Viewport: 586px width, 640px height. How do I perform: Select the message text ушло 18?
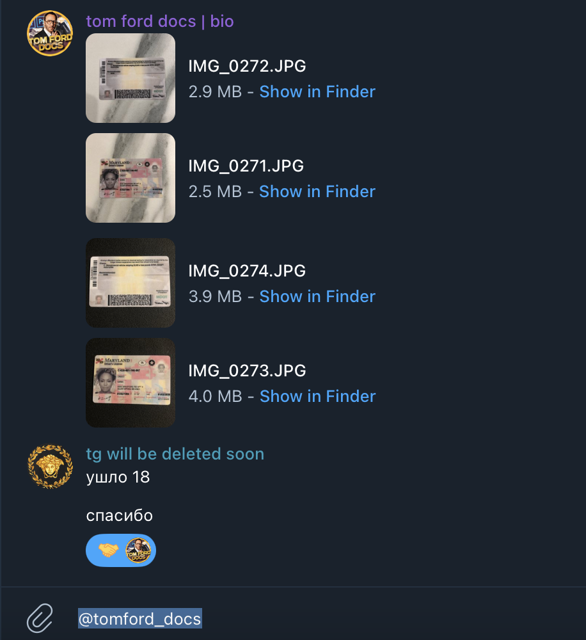pos(118,477)
